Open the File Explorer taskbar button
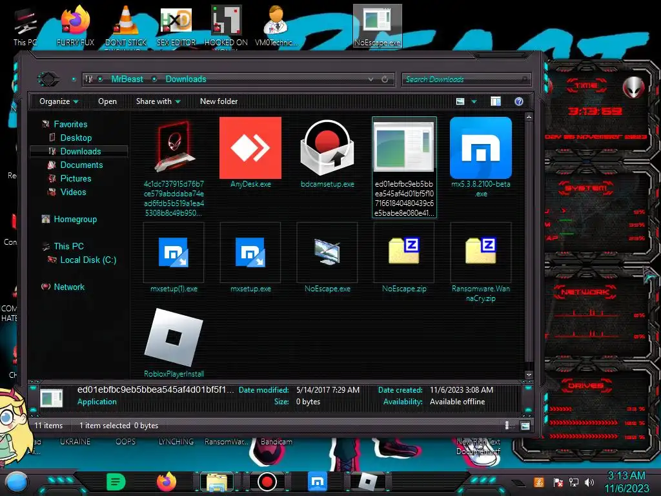 coord(217,482)
